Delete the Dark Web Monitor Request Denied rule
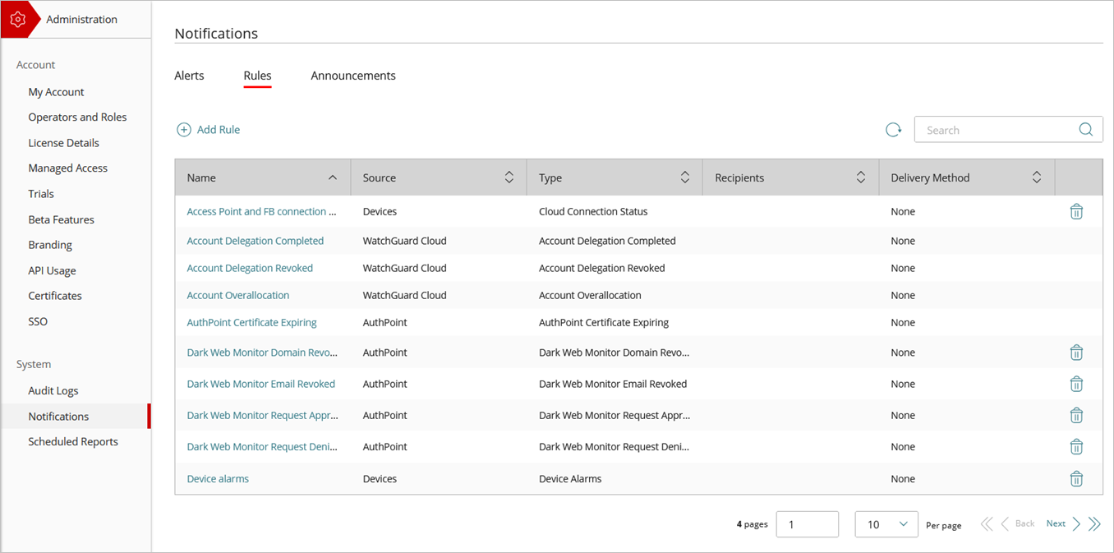 pos(1076,446)
